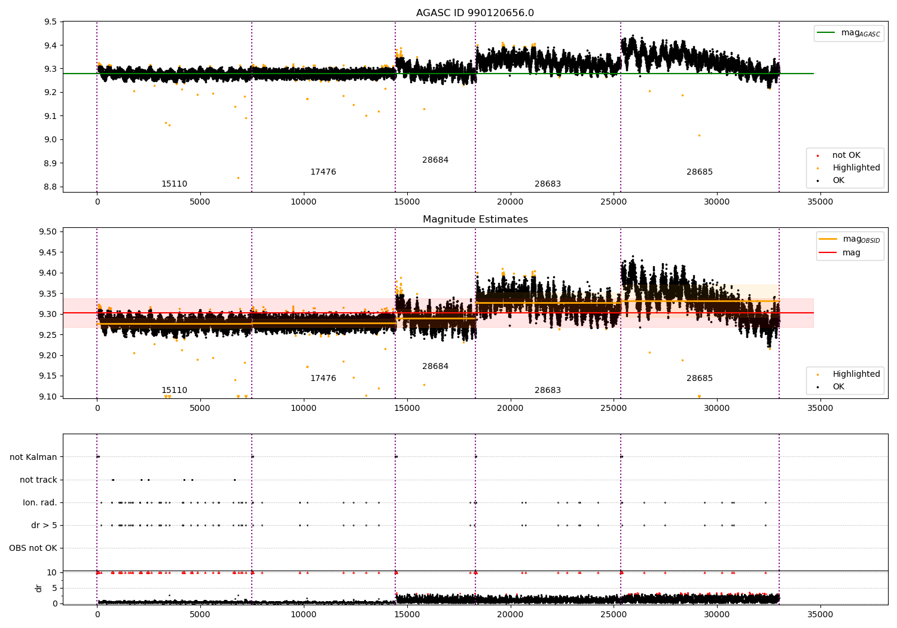Viewport: 897px width, 628px height.
Task: Click OBSID label 17476 in the top plot
Action: point(323,172)
